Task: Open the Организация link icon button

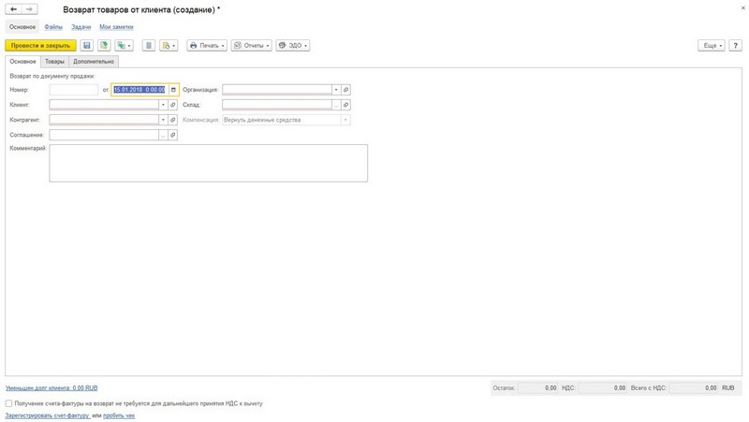Action: click(x=345, y=90)
